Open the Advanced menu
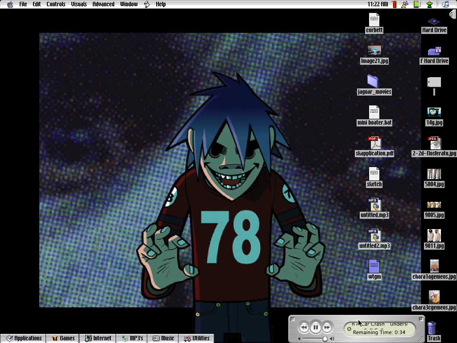 click(104, 4)
